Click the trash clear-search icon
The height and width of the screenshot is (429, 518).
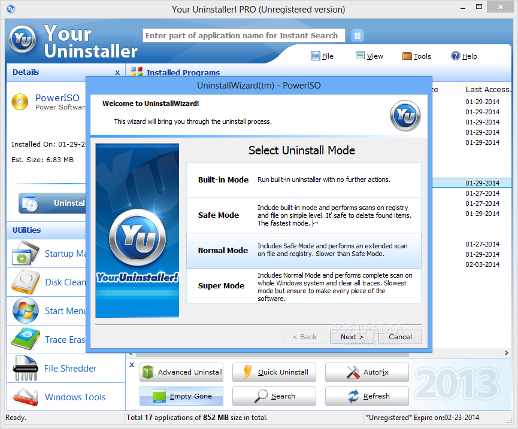[x=358, y=35]
